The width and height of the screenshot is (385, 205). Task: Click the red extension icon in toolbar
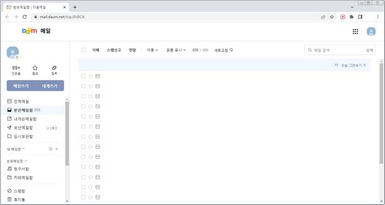343,17
